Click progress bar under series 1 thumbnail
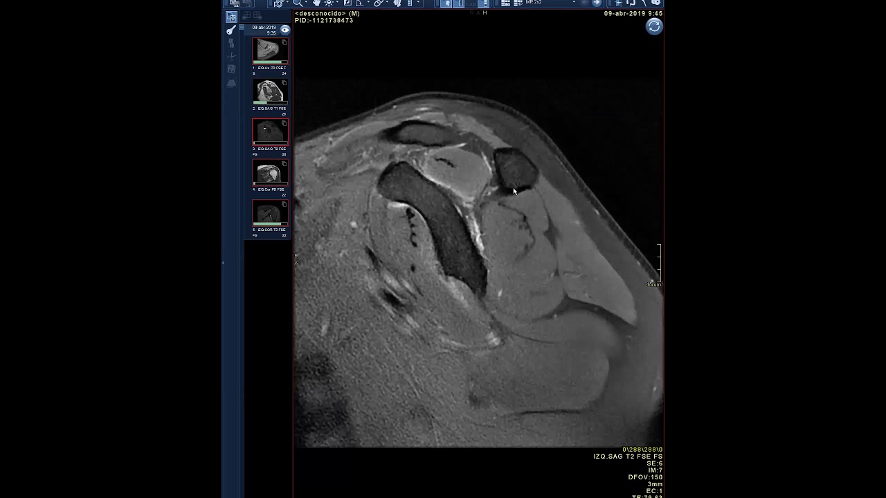Viewport: 886px width, 498px height. point(270,62)
